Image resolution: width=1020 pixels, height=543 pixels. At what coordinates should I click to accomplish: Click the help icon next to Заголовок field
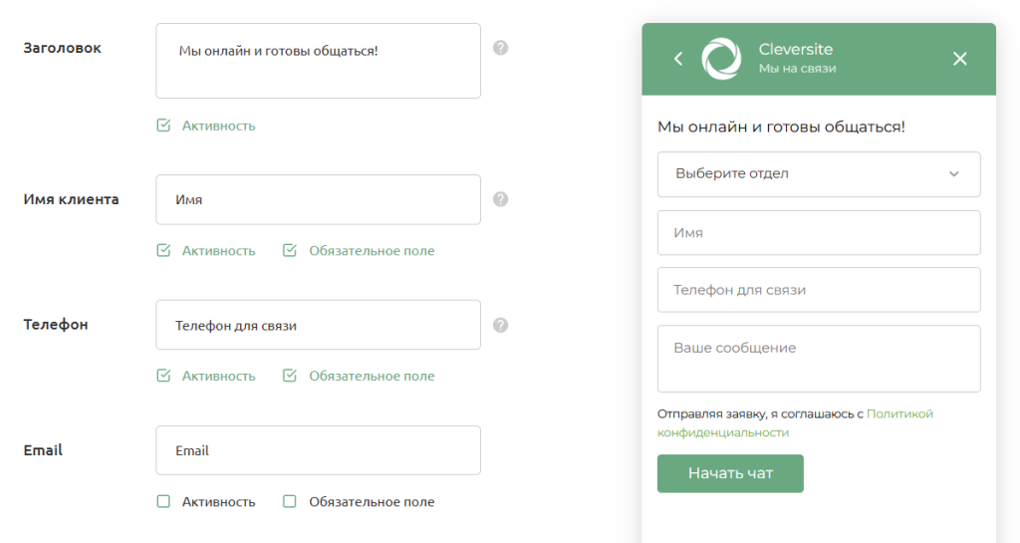click(x=501, y=48)
